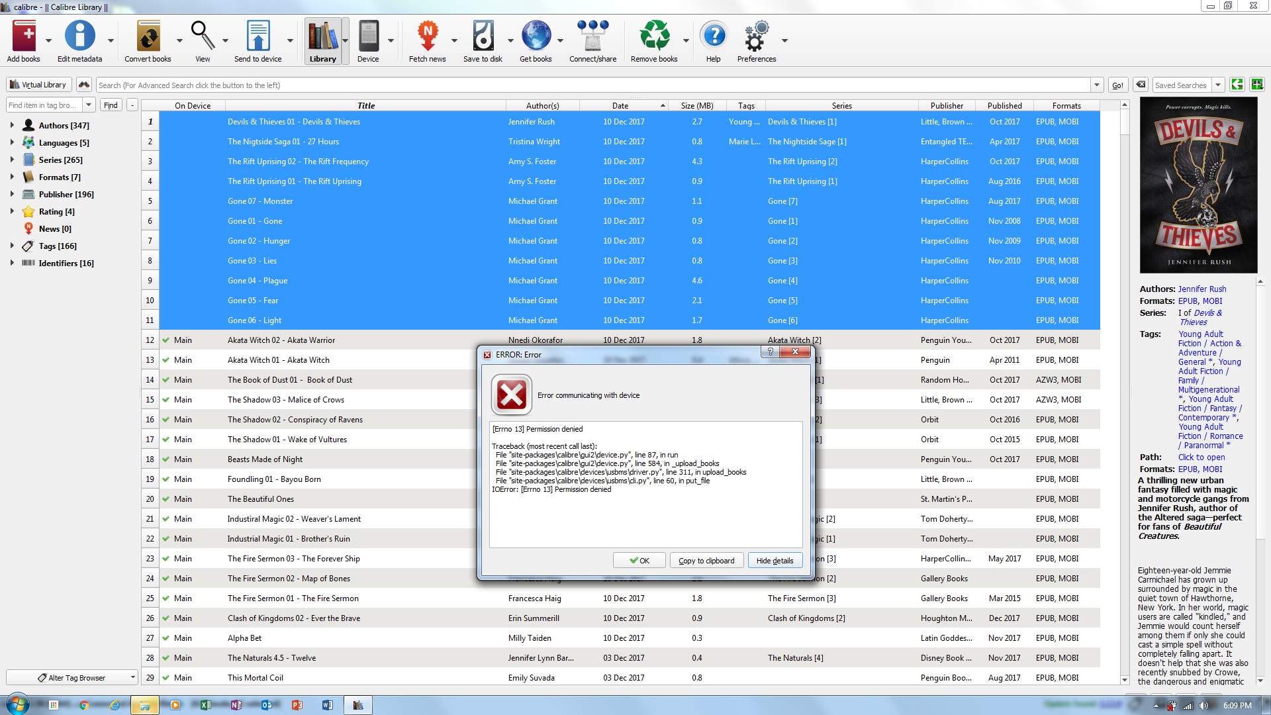Open Preferences gear icon
Screen dimensions: 1271x715
[756, 36]
